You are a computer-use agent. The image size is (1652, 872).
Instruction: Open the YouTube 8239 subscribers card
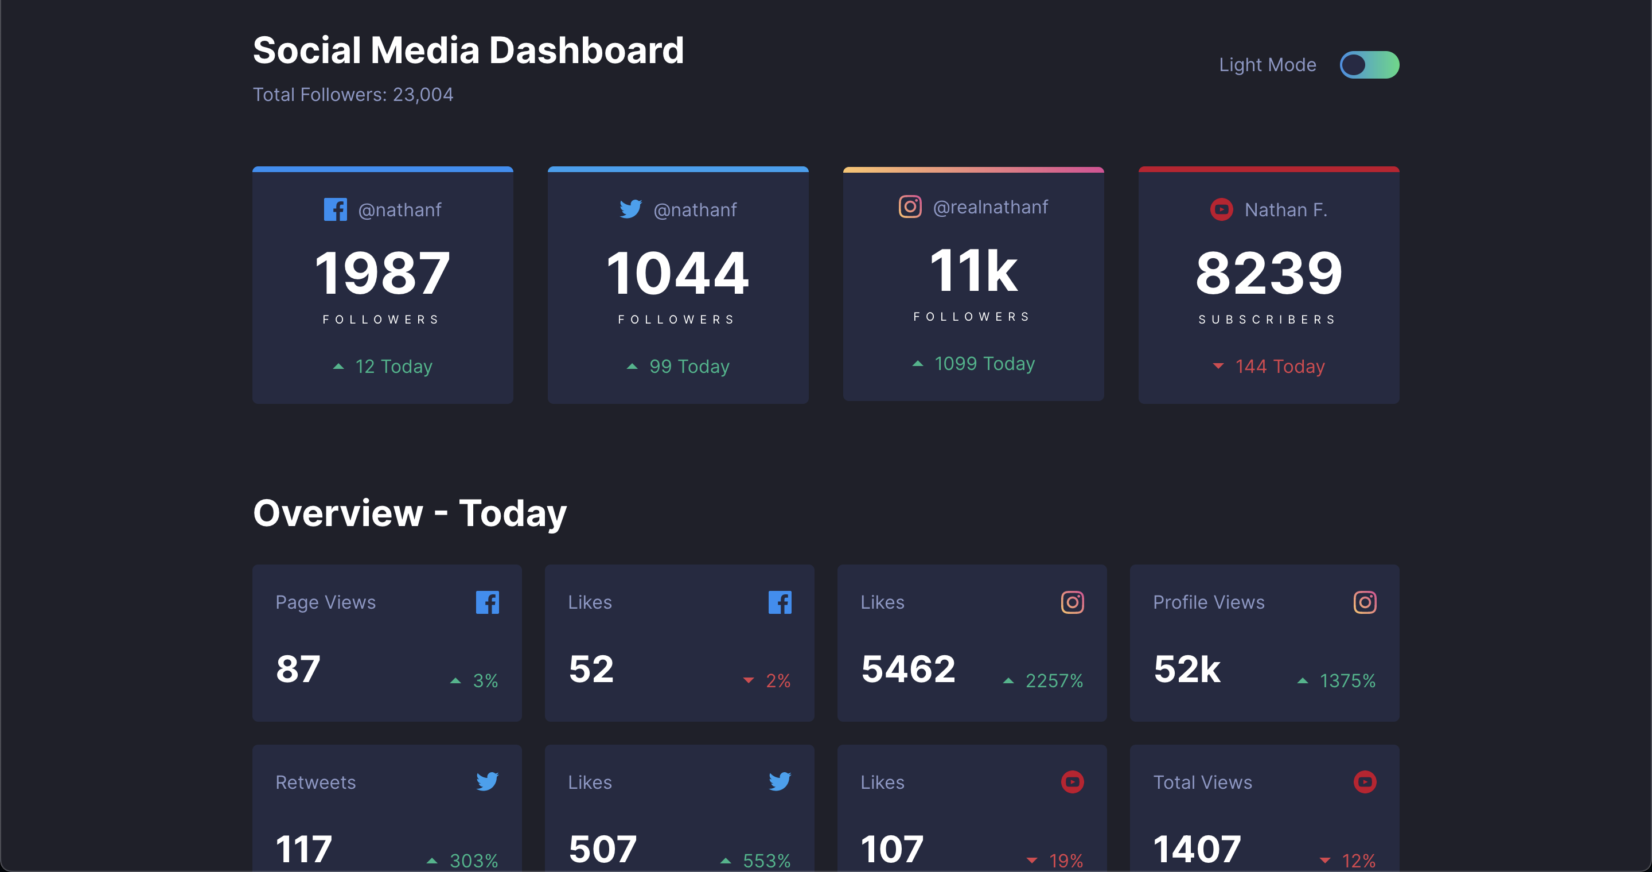pos(1268,285)
